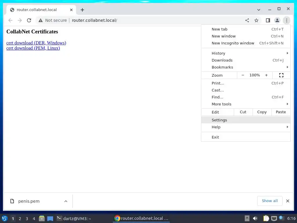Share this page via share icon
297x223 pixels.
pyautogui.click(x=247, y=20)
